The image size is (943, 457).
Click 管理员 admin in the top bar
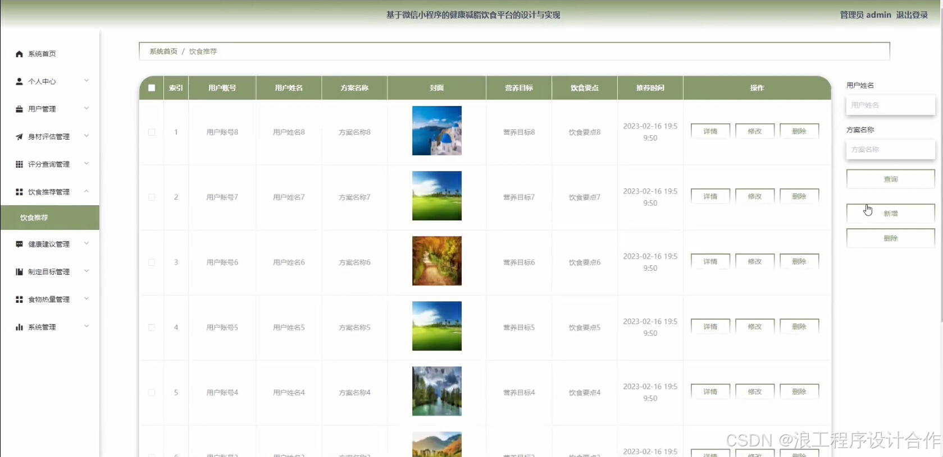pyautogui.click(x=865, y=15)
